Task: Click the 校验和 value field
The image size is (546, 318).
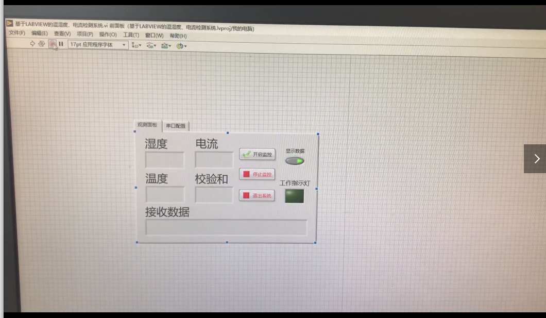Action: [214, 194]
